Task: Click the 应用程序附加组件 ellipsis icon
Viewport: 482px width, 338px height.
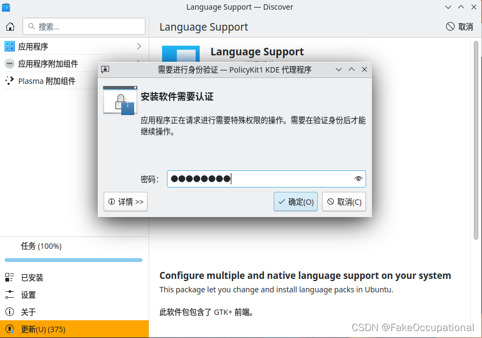Action: [10, 64]
